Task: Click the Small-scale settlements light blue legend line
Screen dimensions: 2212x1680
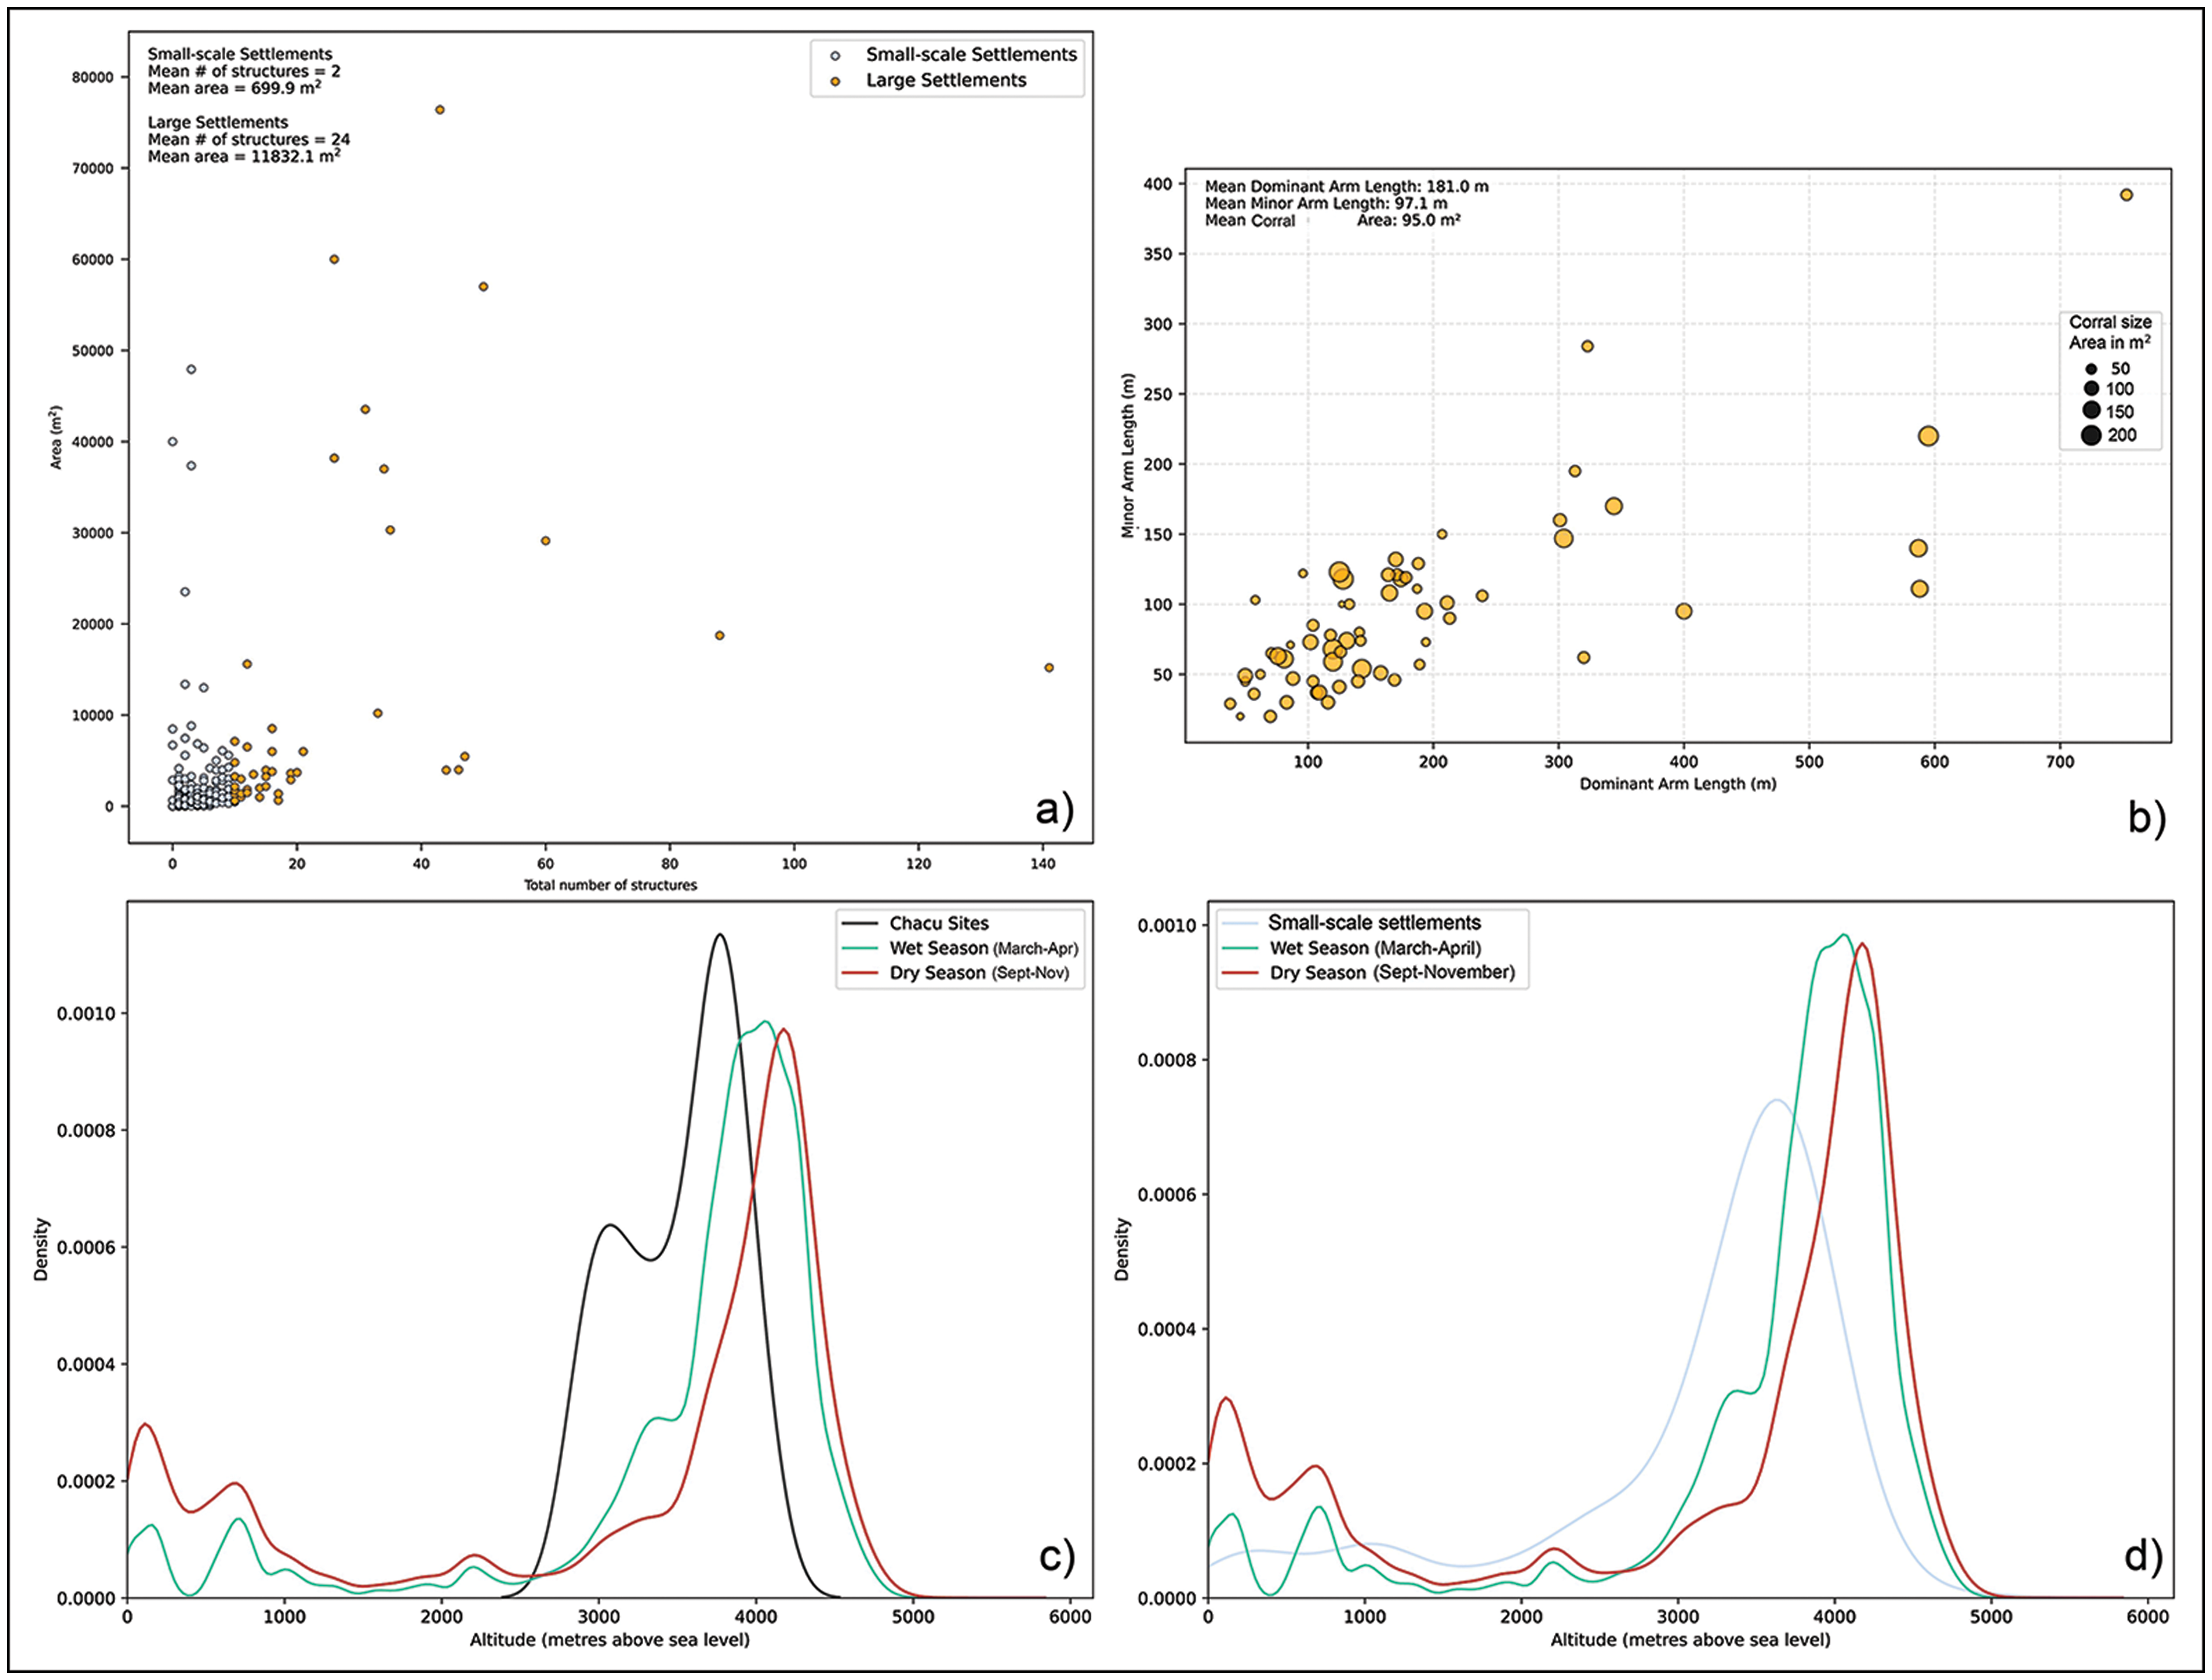Action: coord(1240,923)
